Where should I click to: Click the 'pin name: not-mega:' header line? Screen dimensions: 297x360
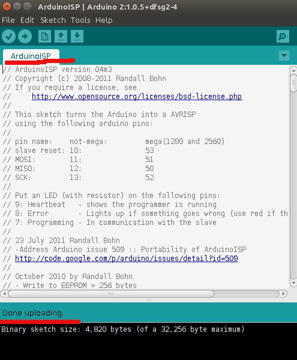113,142
